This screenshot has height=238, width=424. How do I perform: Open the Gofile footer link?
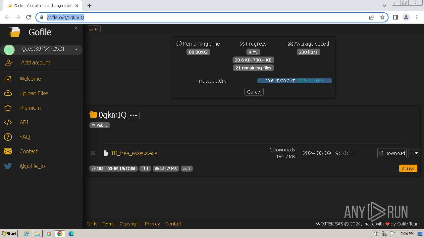(x=92, y=224)
